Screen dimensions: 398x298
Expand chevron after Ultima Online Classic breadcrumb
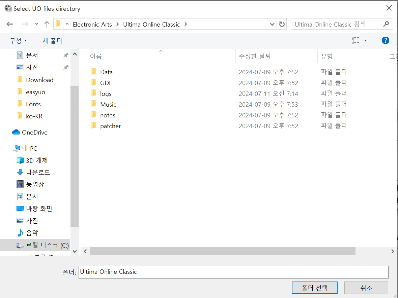(186, 24)
